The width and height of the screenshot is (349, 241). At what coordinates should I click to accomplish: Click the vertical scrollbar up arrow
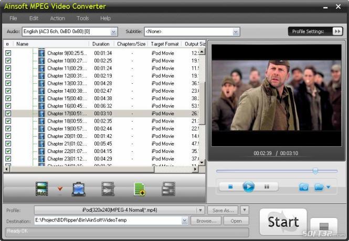click(202, 52)
